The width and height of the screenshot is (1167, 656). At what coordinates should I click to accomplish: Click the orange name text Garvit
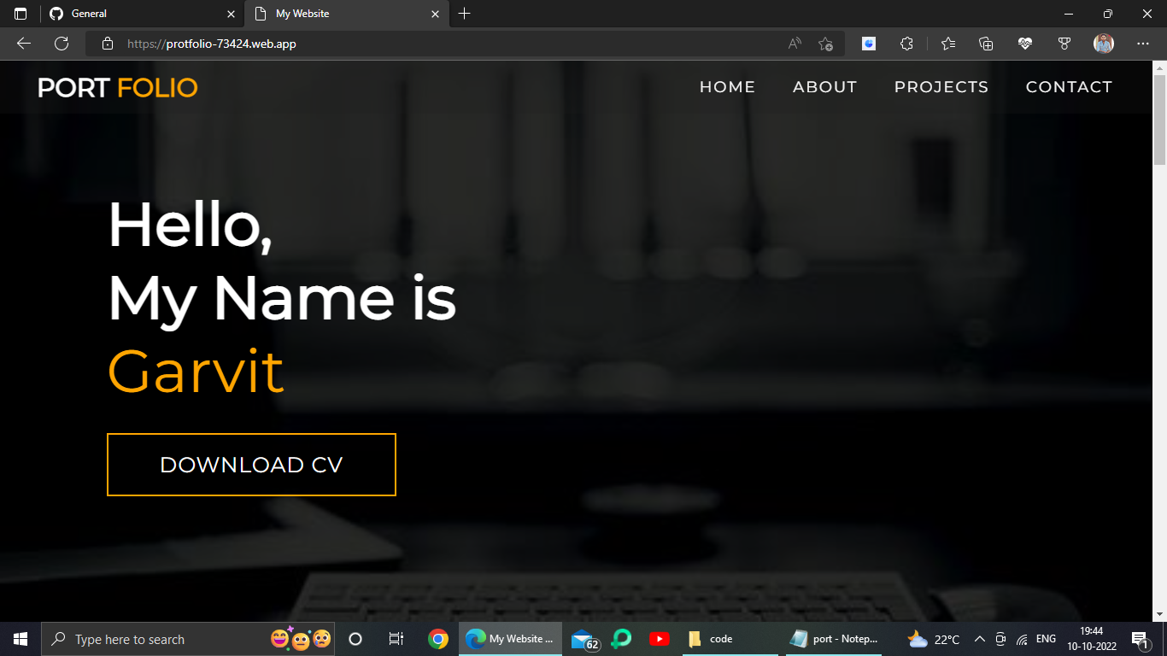point(196,372)
